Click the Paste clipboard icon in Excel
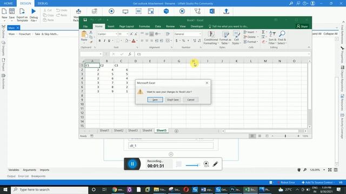This screenshot has height=194, width=346. 84,34
